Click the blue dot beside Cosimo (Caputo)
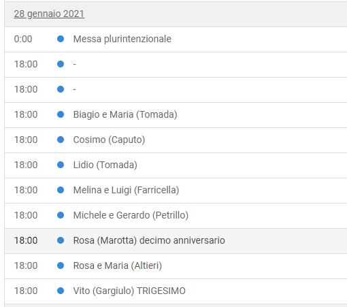This screenshot has height=307, width=347. (61, 140)
